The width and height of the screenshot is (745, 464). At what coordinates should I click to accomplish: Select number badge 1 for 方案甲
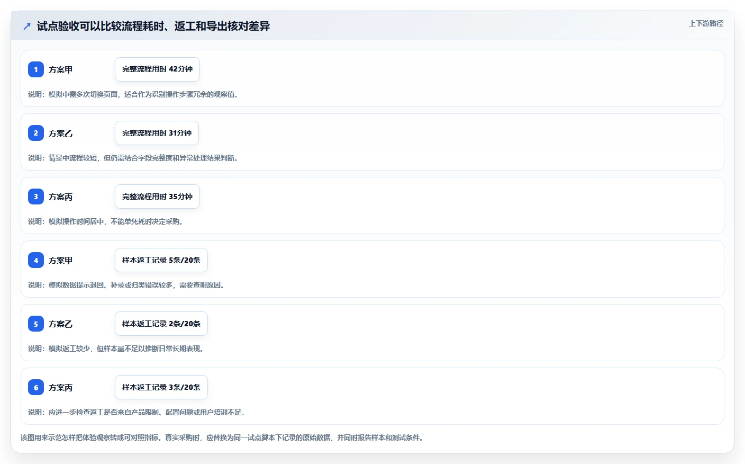[x=36, y=69]
